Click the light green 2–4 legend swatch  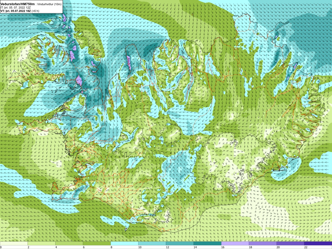pos(41,244)
